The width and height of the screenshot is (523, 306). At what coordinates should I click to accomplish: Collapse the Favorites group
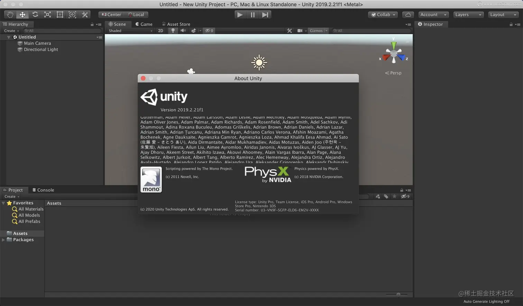tap(3, 203)
